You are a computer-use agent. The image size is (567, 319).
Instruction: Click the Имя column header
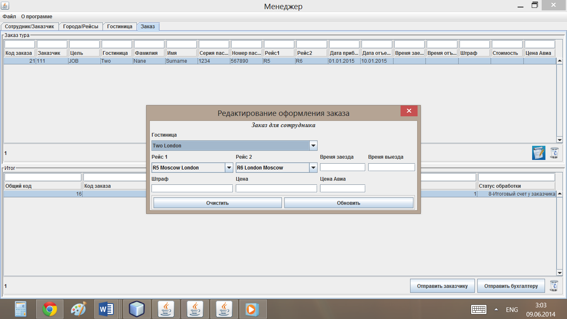[182, 53]
